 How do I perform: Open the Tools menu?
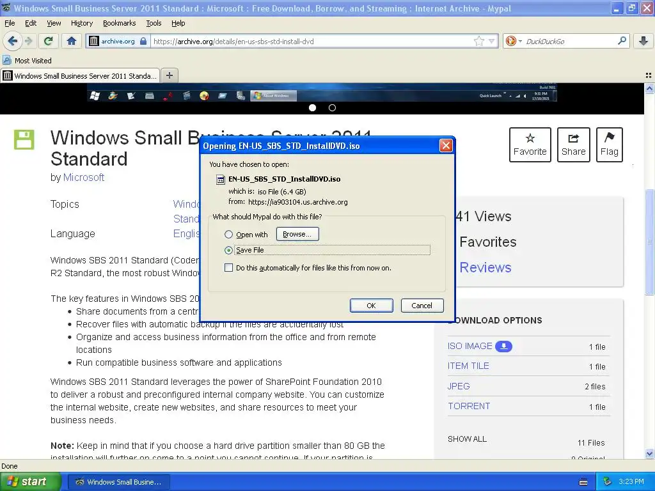click(x=154, y=23)
